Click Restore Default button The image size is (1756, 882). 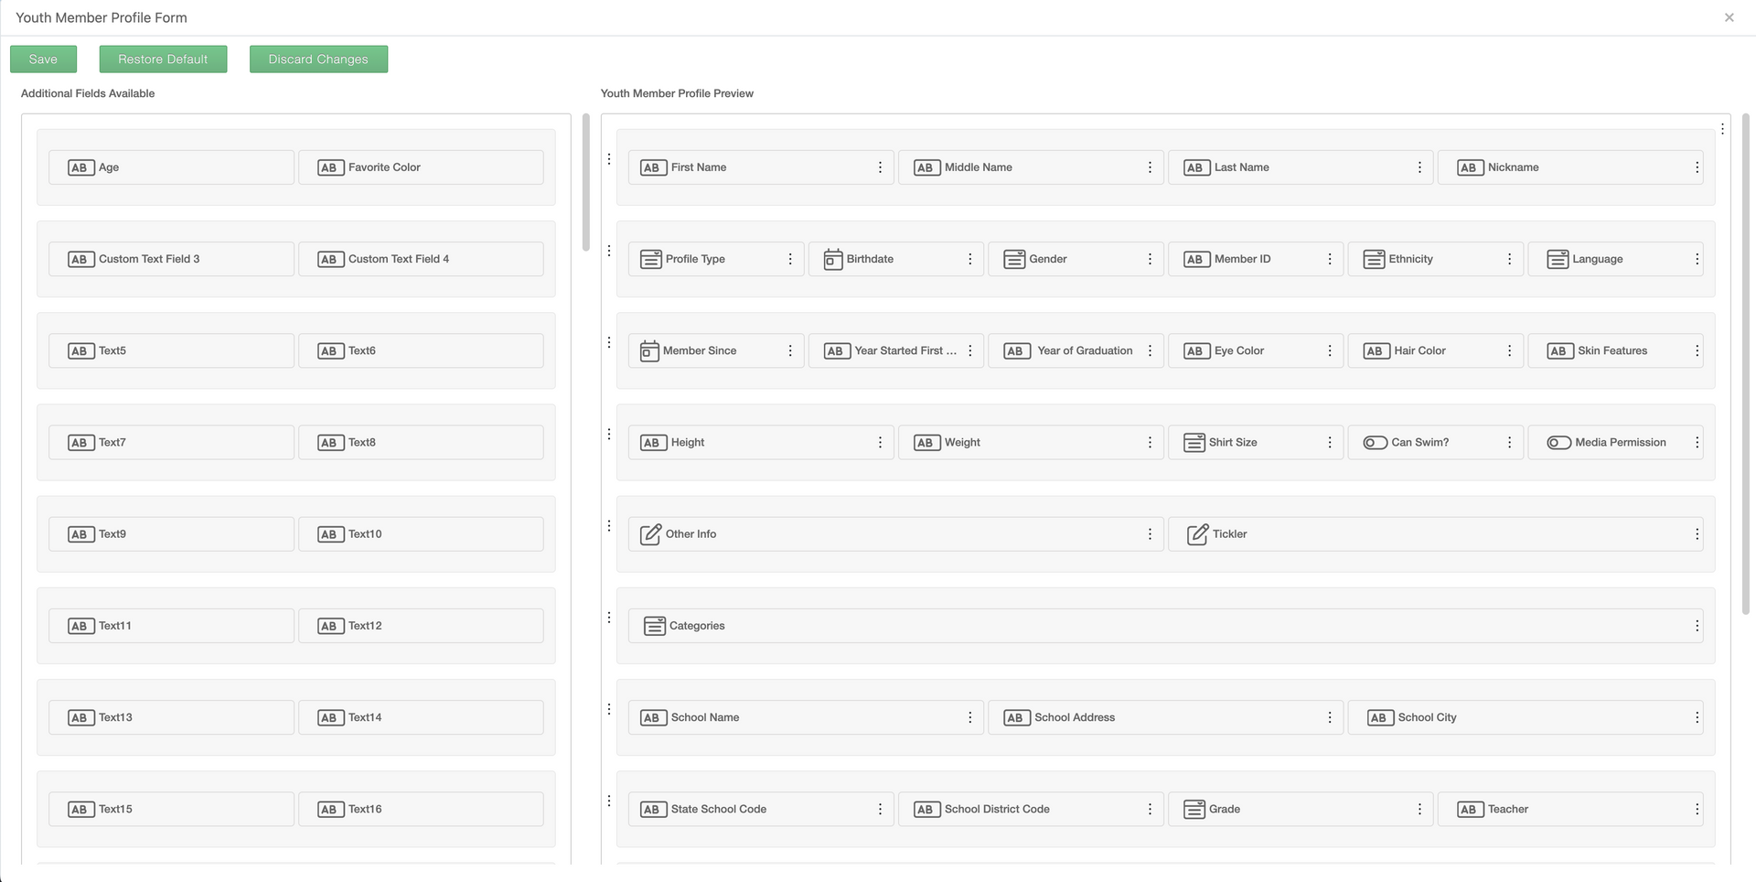click(163, 59)
